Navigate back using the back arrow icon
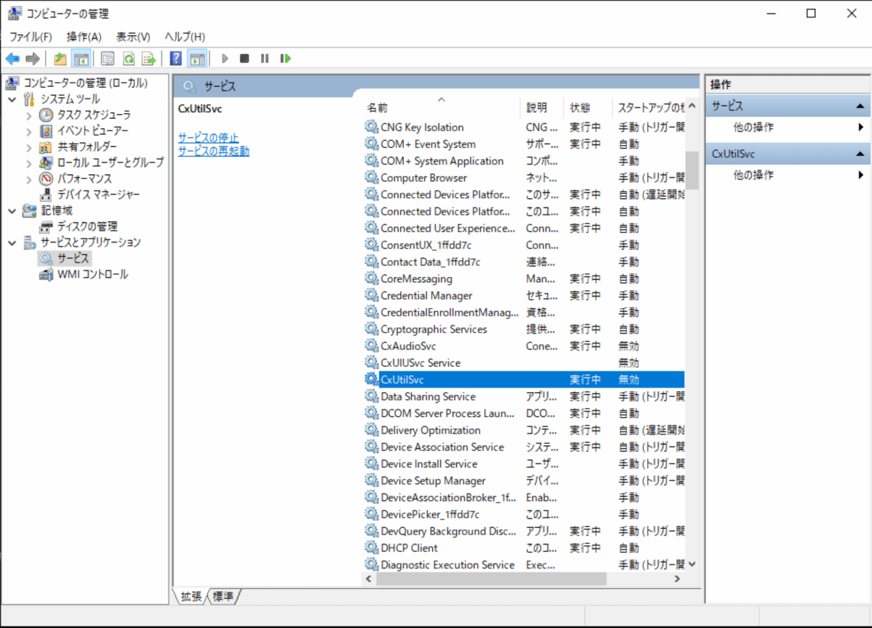 pos(12,58)
